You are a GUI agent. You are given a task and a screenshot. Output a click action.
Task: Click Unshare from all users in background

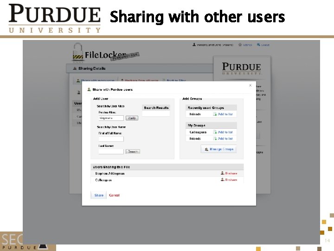tap(141, 80)
